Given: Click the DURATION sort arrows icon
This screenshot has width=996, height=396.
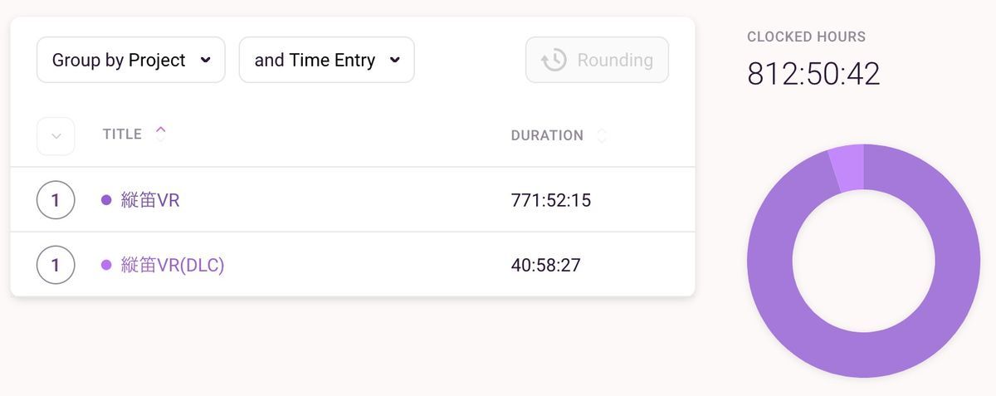Looking at the screenshot, I should tap(602, 135).
